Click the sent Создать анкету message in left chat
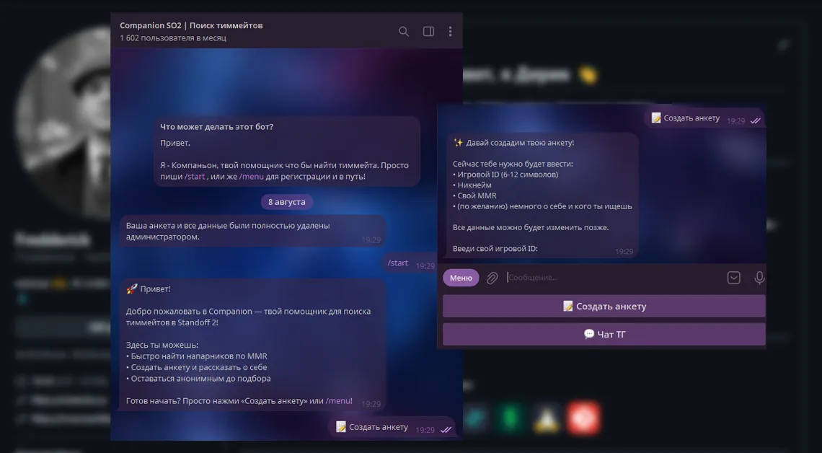The width and height of the screenshot is (822, 453). (x=393, y=427)
